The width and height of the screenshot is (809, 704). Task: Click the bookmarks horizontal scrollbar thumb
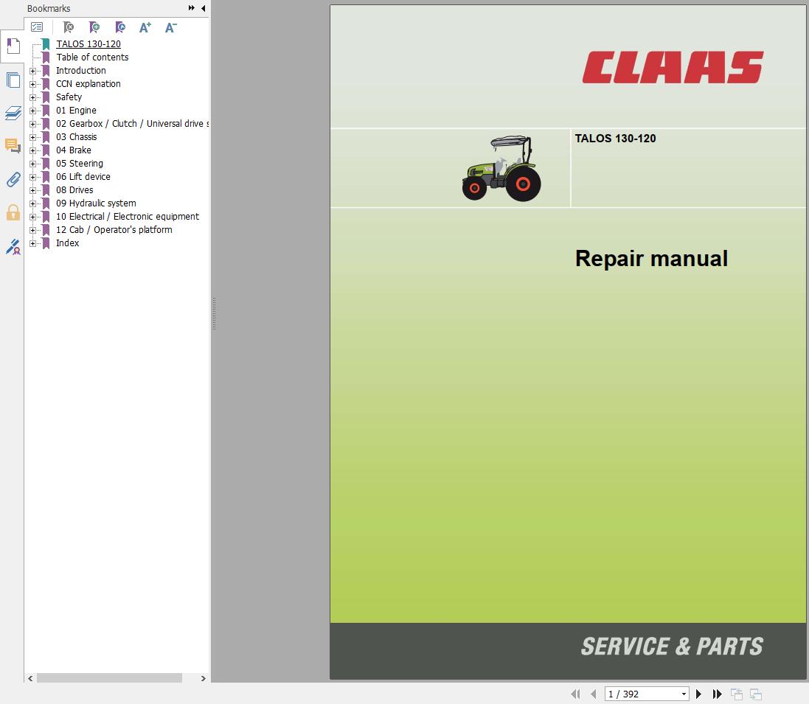coord(109,678)
